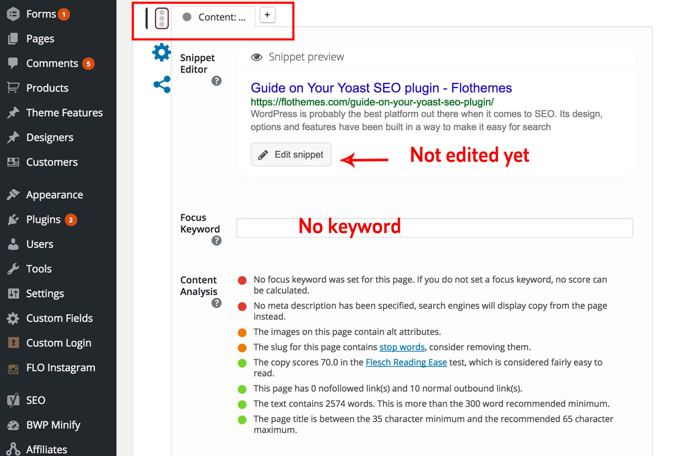Add a new keyword tab with plus button
The width and height of the screenshot is (682, 456).
pyautogui.click(x=267, y=15)
